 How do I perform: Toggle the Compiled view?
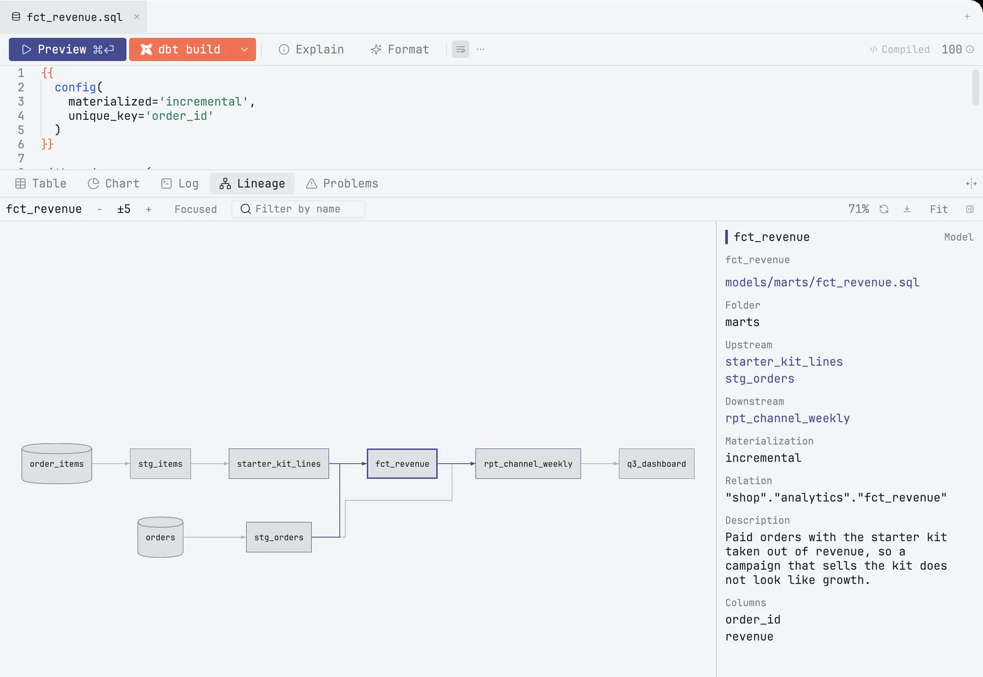[899, 49]
